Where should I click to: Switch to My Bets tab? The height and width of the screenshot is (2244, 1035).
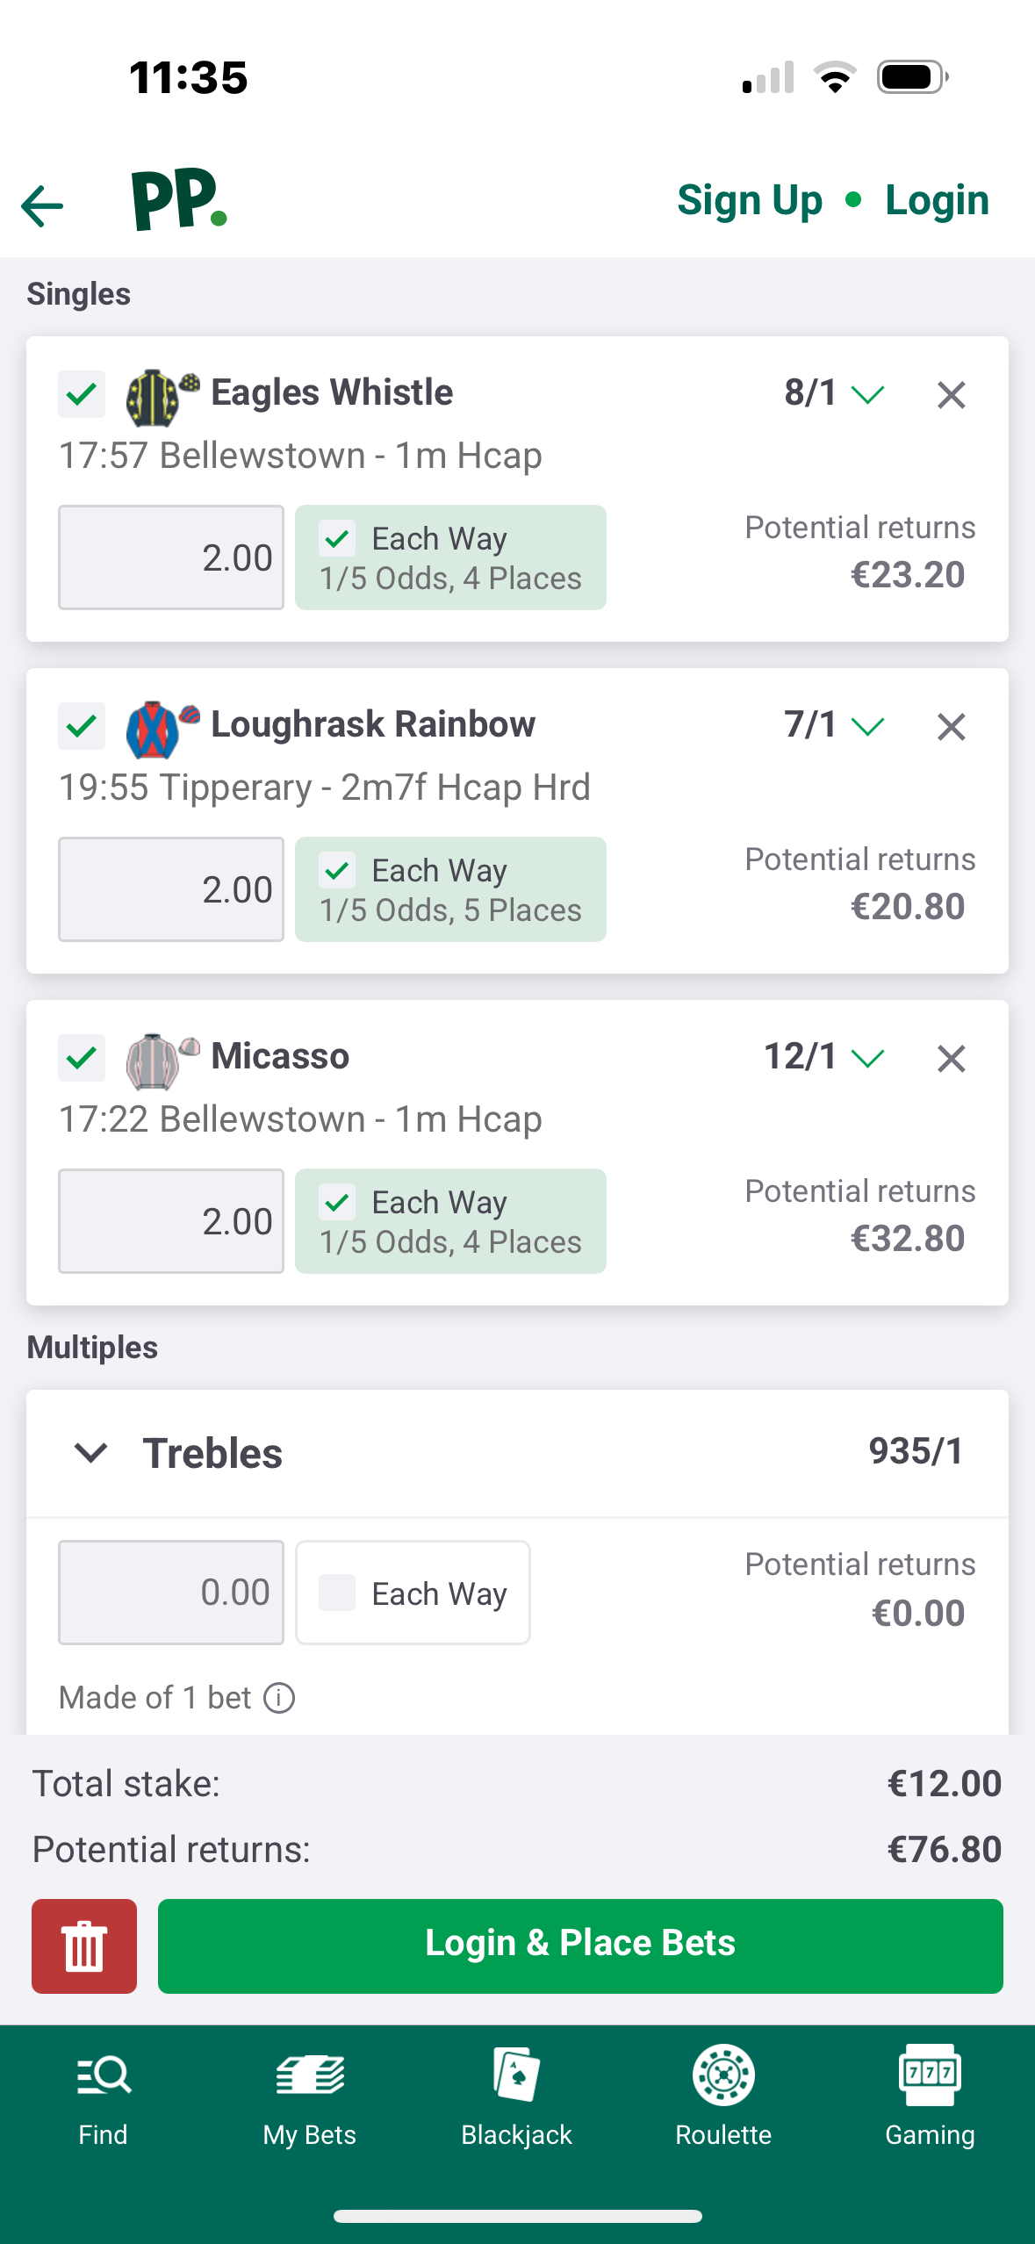[310, 2098]
